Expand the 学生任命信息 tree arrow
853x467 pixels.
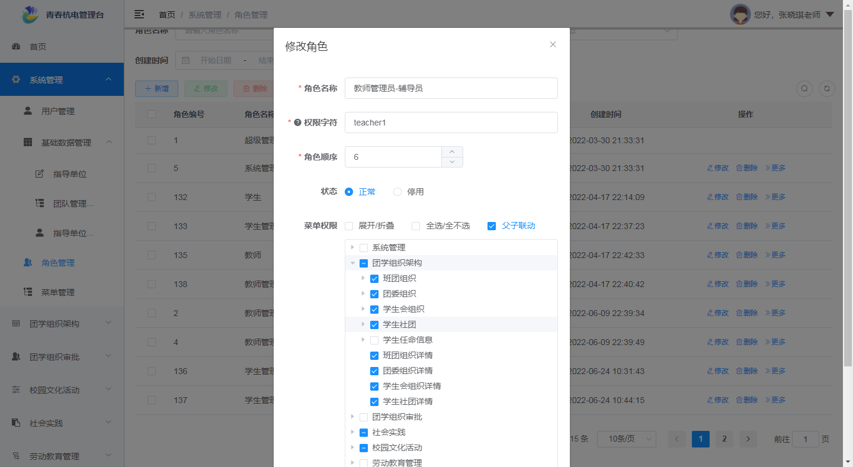coord(363,340)
